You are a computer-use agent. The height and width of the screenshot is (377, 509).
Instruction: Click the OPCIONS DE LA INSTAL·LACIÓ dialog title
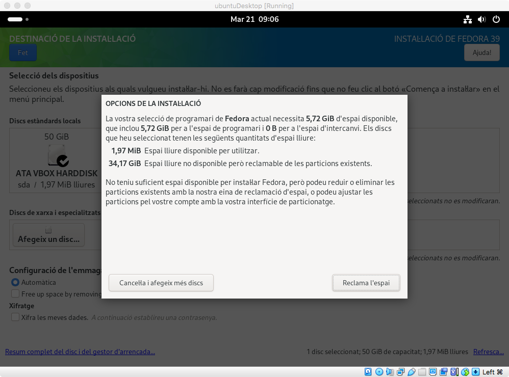click(153, 103)
